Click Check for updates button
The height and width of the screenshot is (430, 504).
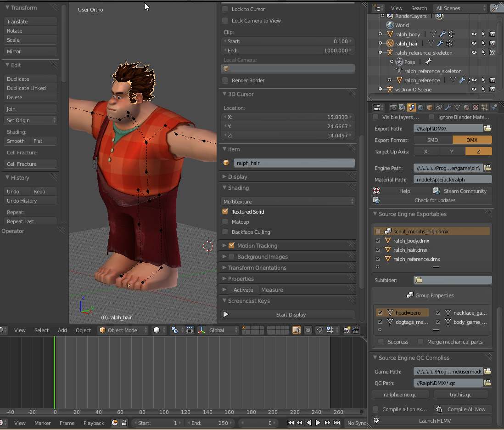(x=431, y=200)
